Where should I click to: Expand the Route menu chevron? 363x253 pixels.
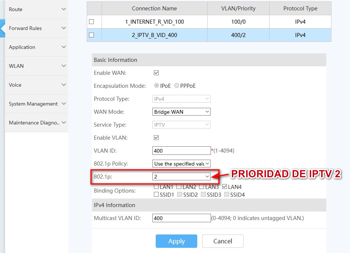[64, 9]
